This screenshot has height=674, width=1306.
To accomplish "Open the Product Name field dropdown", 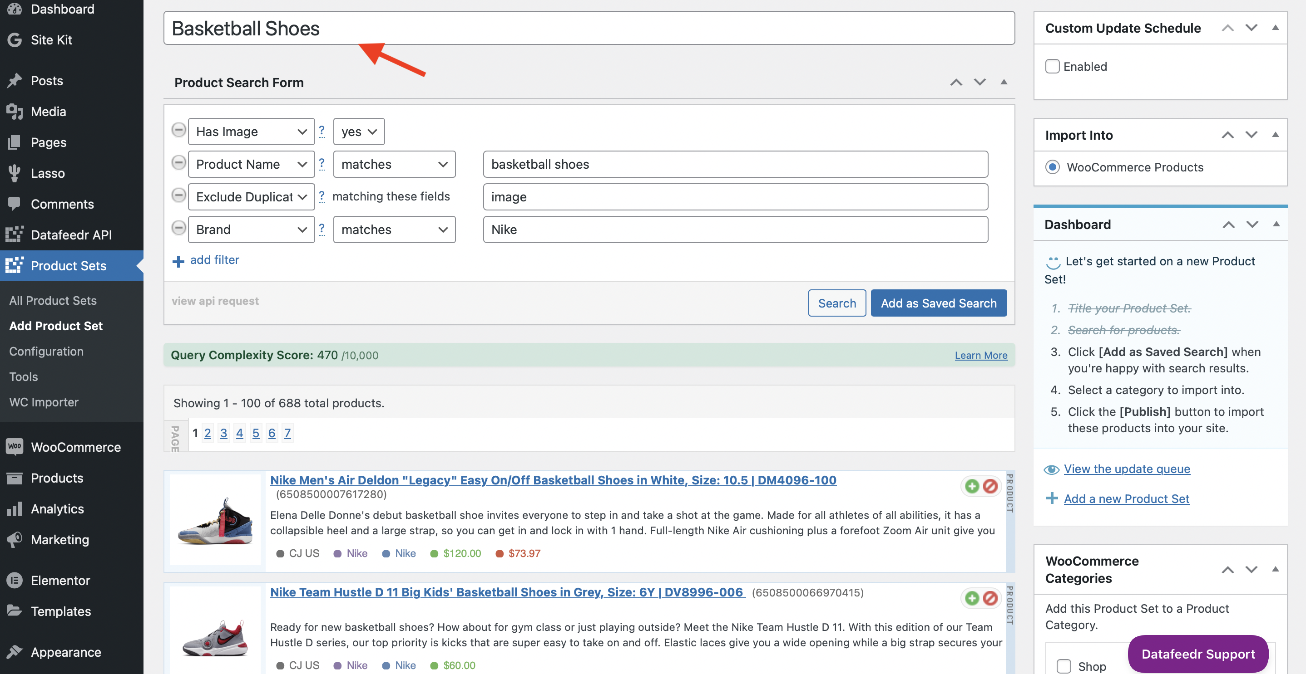I will click(252, 164).
